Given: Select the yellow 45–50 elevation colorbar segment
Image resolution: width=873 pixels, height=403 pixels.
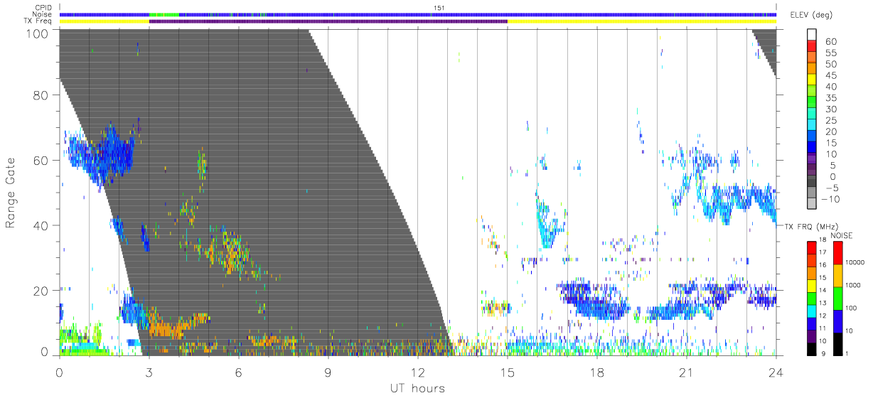Looking at the screenshot, I should [x=813, y=81].
